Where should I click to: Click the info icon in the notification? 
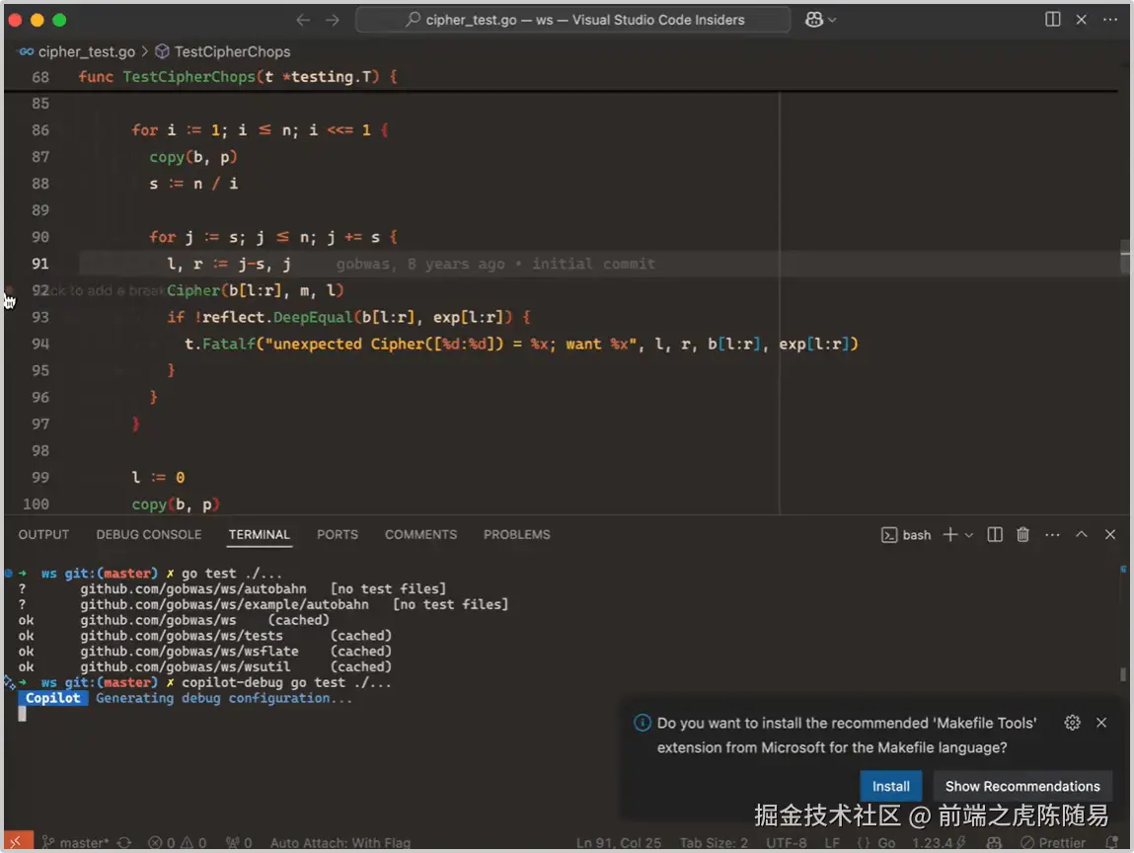tap(643, 723)
